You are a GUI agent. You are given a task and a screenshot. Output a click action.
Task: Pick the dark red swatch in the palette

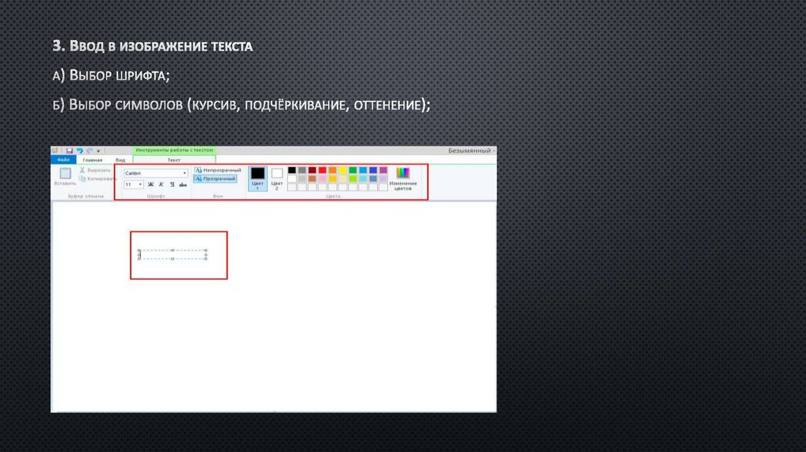312,170
